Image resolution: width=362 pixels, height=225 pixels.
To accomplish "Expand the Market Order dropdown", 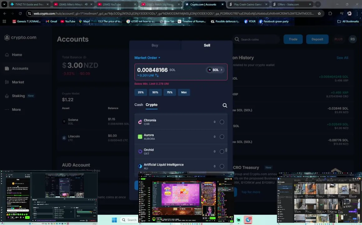I will (x=147, y=57).
